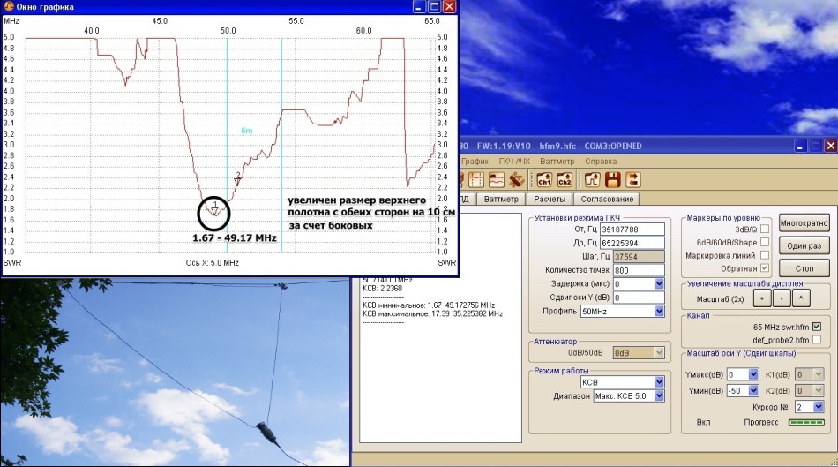Click the До, Гц input field
Image resolution: width=838 pixels, height=467 pixels.
(632, 243)
